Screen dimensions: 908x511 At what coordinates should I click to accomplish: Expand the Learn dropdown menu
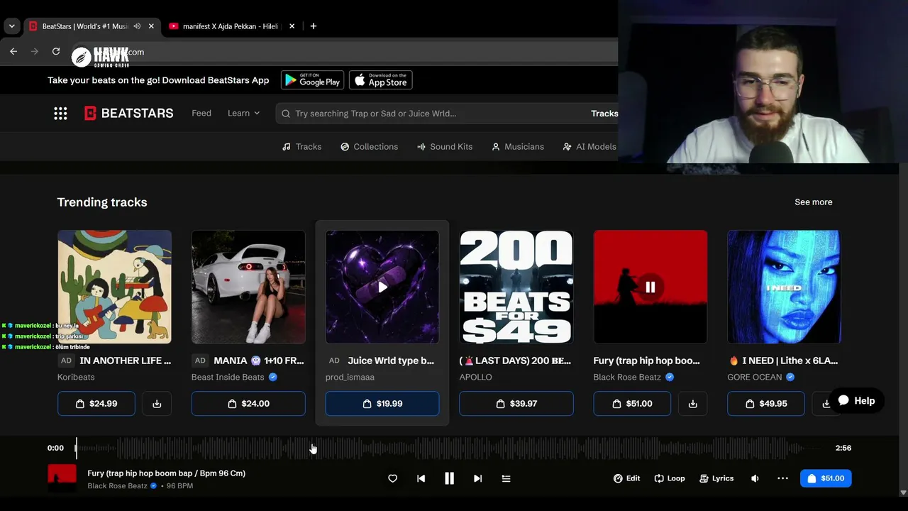244,114
